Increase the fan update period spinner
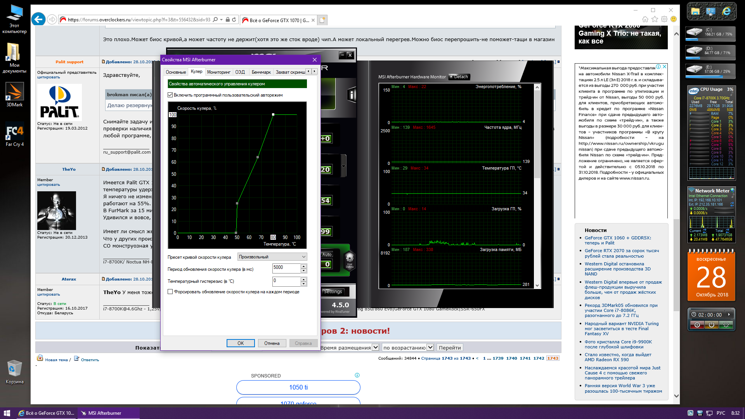The image size is (745, 419). pyautogui.click(x=304, y=266)
